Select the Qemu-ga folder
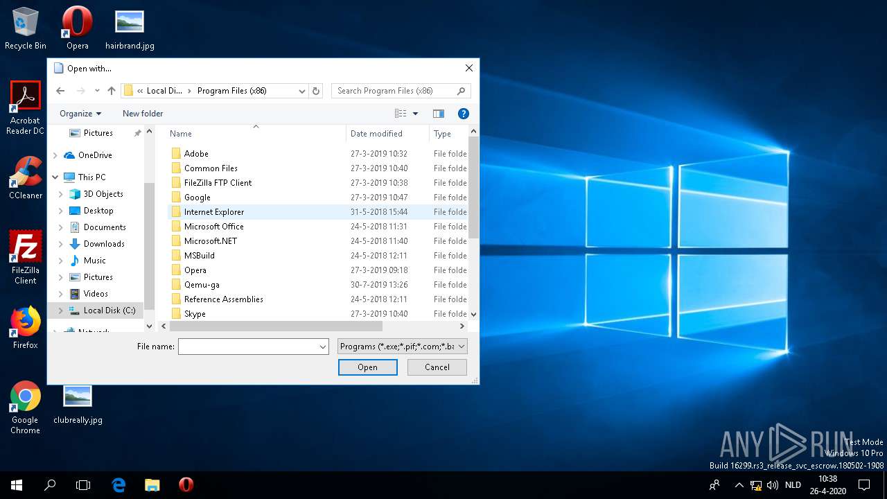887x499 pixels. coord(318,285)
